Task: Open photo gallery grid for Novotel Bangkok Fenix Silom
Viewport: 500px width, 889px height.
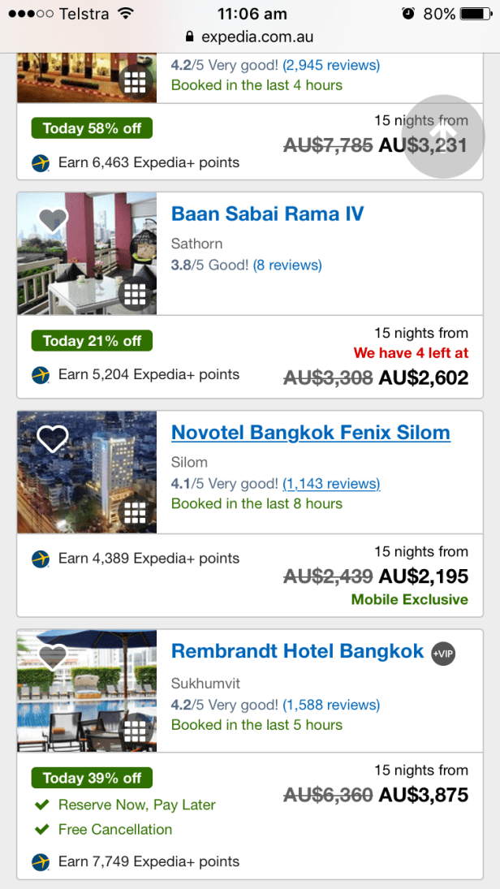Action: click(135, 513)
